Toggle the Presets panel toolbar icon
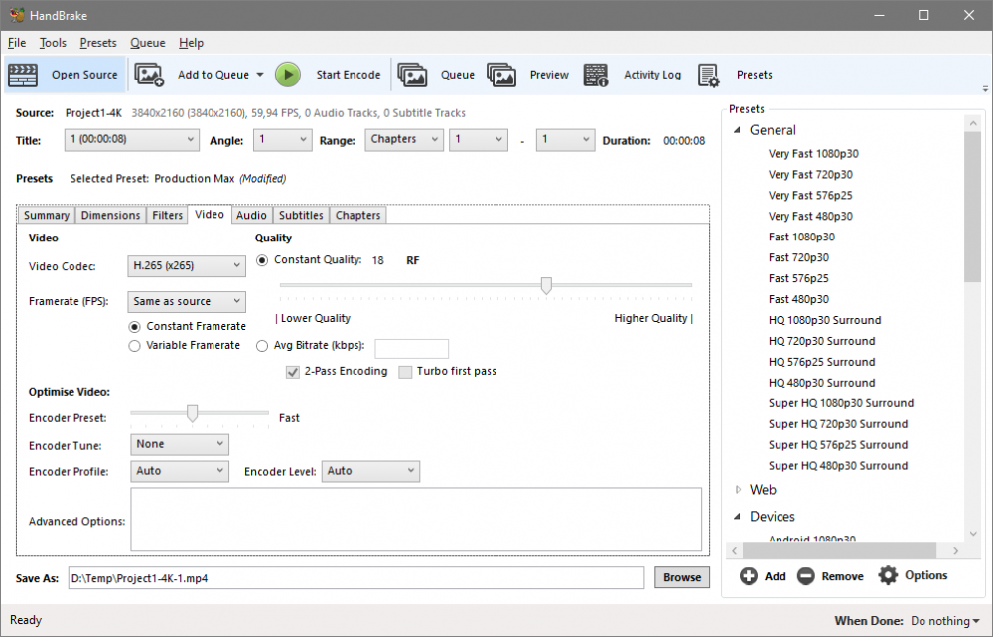Image resolution: width=993 pixels, height=637 pixels. pyautogui.click(x=708, y=75)
